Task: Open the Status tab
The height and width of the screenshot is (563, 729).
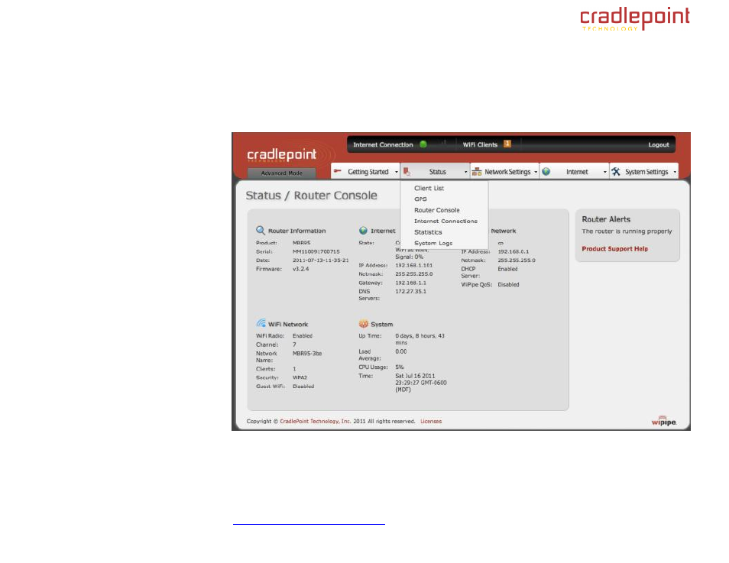Action: tap(435, 172)
